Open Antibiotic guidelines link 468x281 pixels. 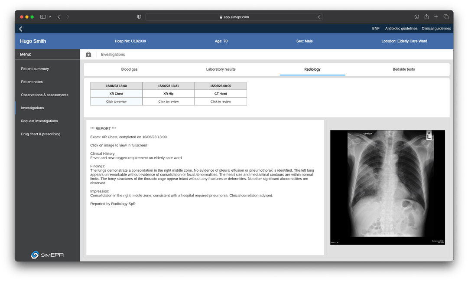coord(401,28)
